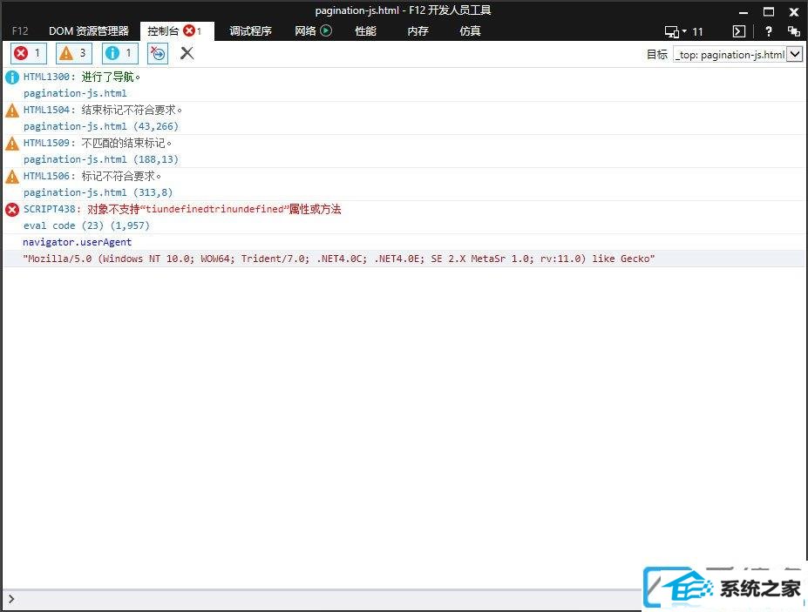Click the unpin dock window icon
Image resolution: width=808 pixels, height=612 pixels.
(x=793, y=31)
